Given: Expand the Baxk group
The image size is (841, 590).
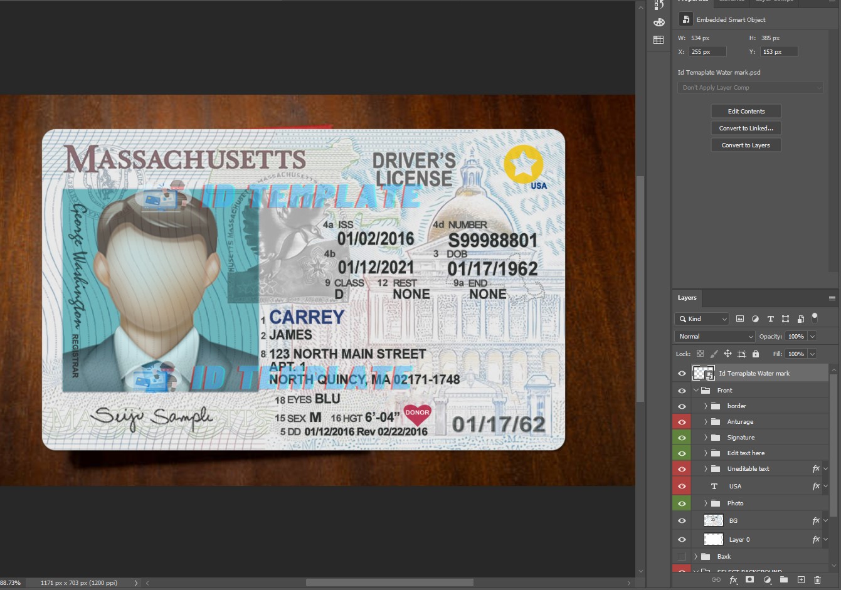Looking at the screenshot, I should [696, 557].
